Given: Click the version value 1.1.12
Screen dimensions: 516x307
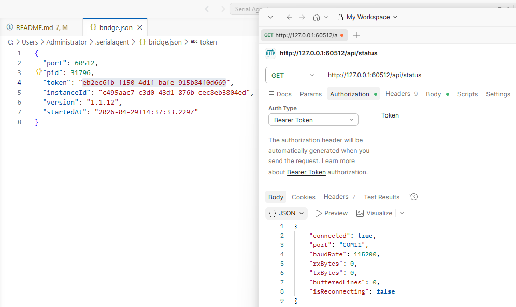Looking at the screenshot, I should coord(102,102).
